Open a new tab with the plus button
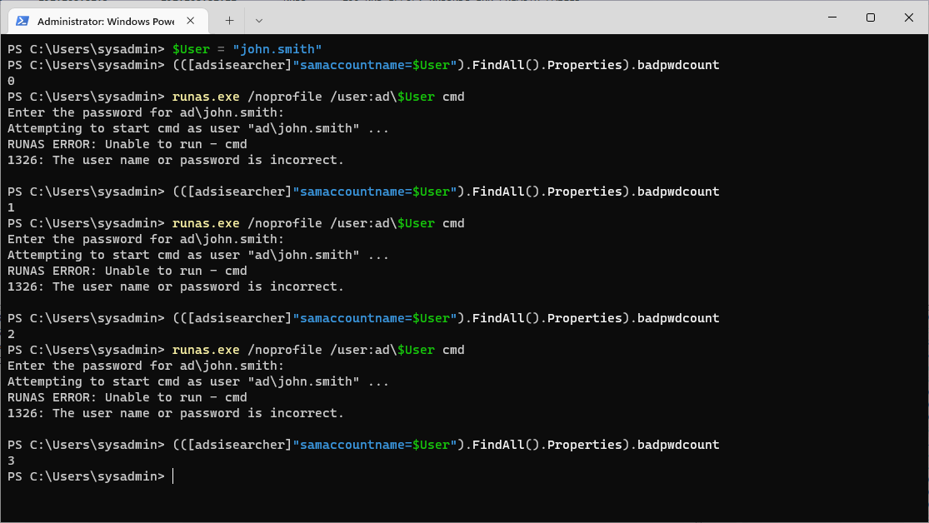This screenshot has width=929, height=523. coord(231,20)
